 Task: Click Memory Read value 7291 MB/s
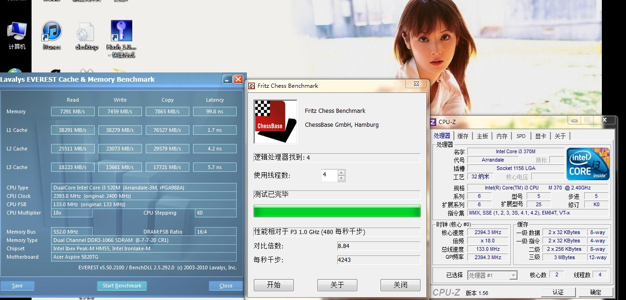coord(73,111)
